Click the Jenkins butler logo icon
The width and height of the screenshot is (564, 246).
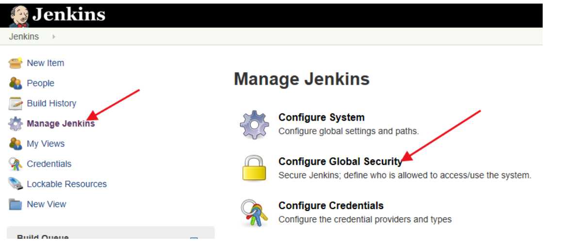[x=19, y=16]
